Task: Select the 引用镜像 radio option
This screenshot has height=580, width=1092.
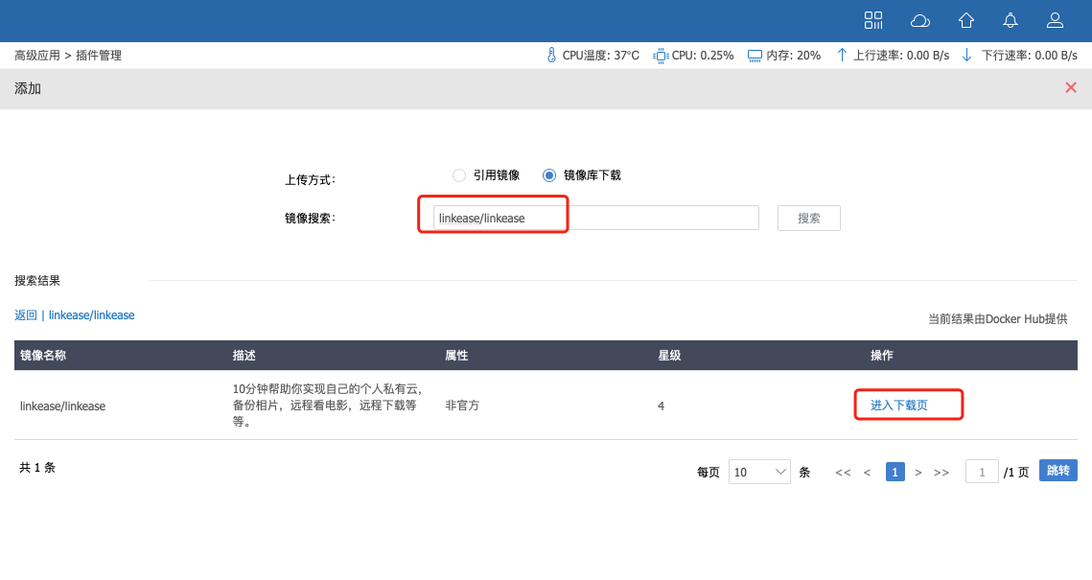Action: tap(459, 175)
